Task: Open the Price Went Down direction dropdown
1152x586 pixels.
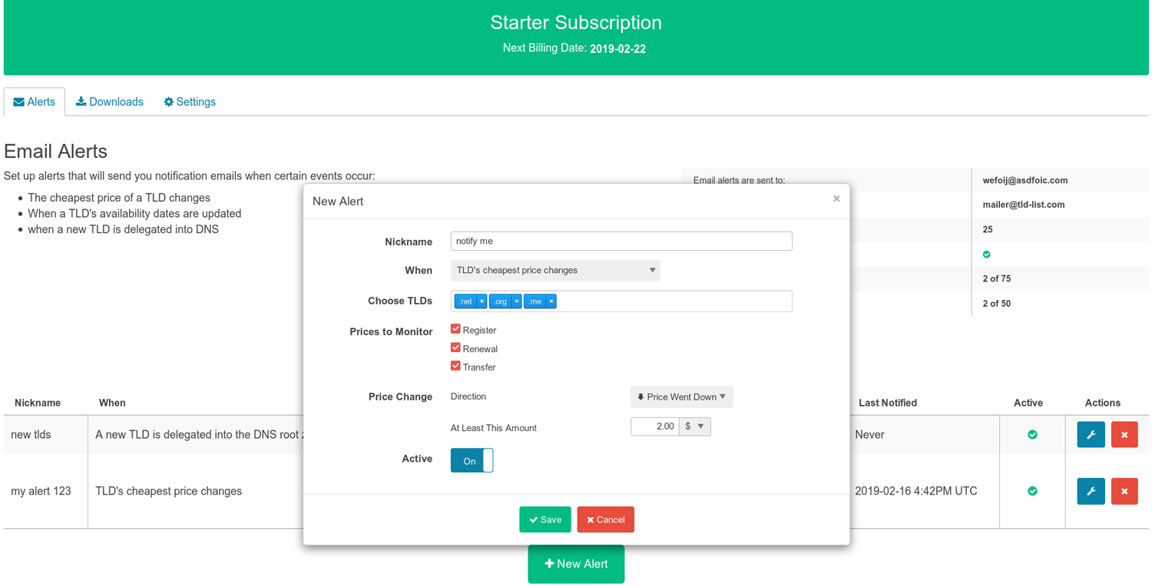Action: (681, 397)
